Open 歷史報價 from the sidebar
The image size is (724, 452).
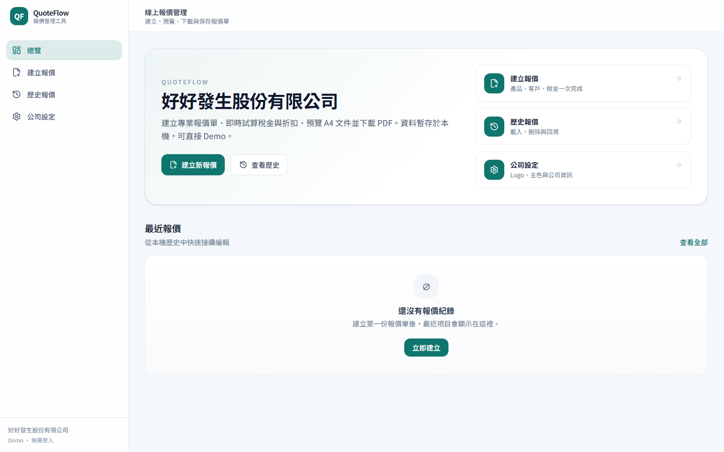[64, 94]
